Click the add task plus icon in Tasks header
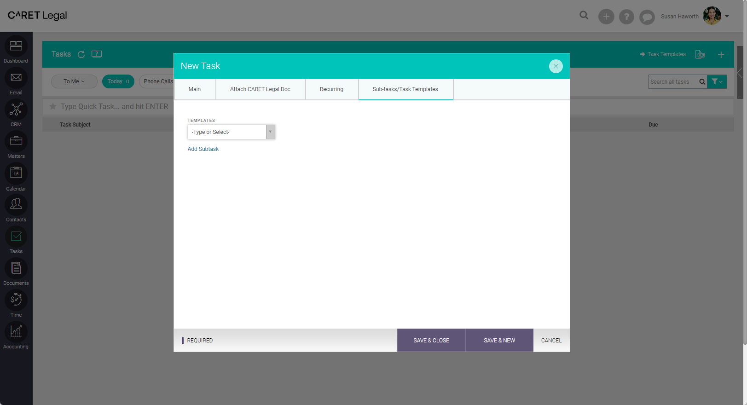Screen dimensions: 747x405 (721, 54)
